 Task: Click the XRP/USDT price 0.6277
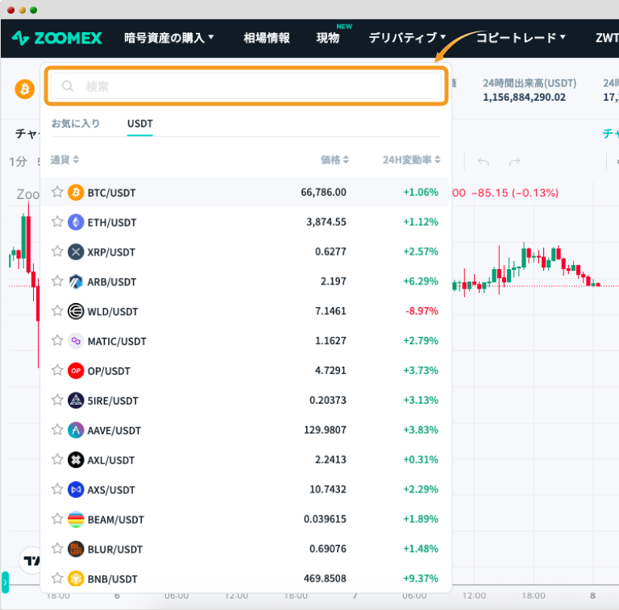coord(330,251)
